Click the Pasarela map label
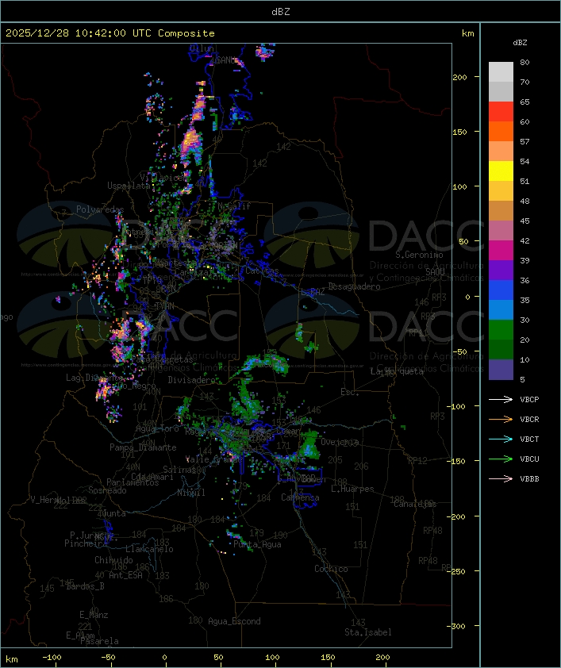 click(99, 641)
